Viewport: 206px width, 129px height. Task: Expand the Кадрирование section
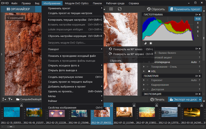pyautogui.click(x=144, y=85)
